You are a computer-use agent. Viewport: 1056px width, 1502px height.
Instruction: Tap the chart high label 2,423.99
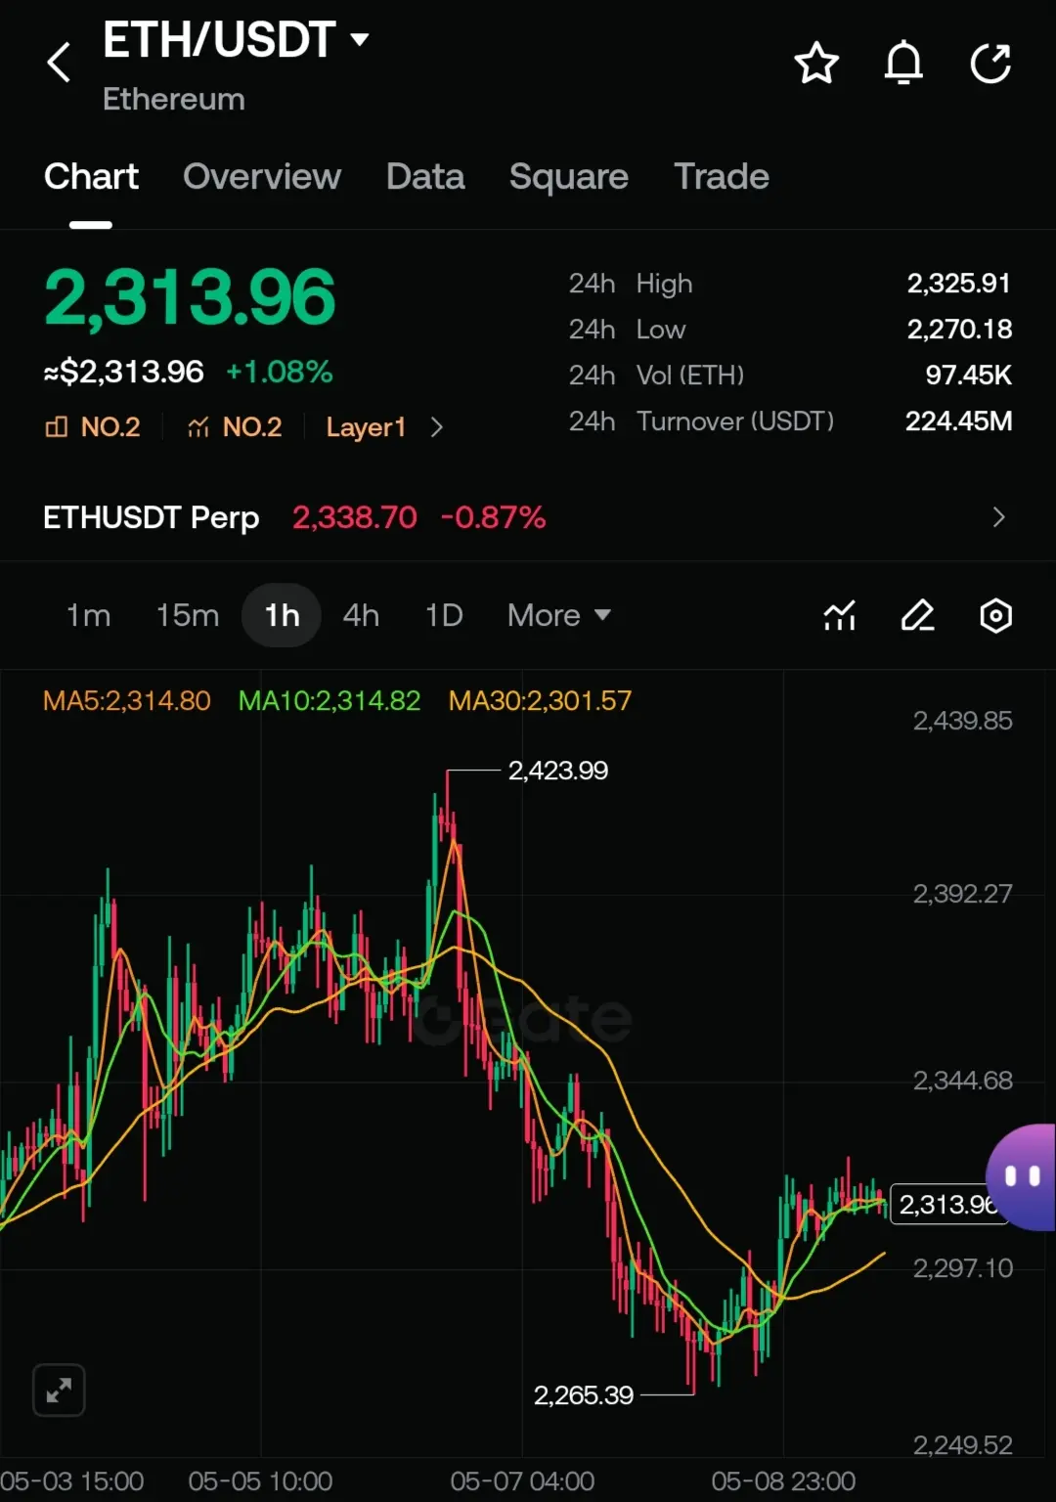click(x=558, y=771)
